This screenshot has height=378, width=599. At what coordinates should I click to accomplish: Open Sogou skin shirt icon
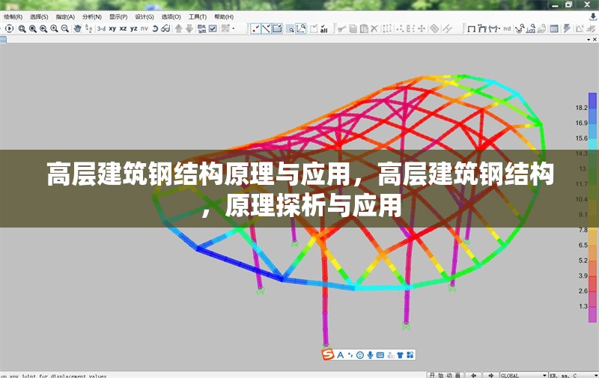400,355
